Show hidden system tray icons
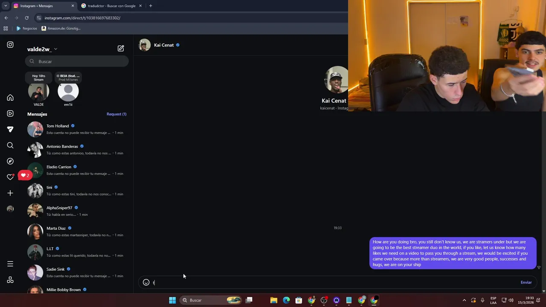This screenshot has height=307, width=546. click(x=464, y=300)
